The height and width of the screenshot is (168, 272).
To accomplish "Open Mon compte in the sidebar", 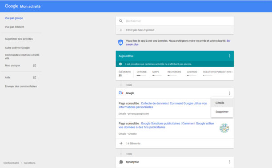I will (12, 65).
